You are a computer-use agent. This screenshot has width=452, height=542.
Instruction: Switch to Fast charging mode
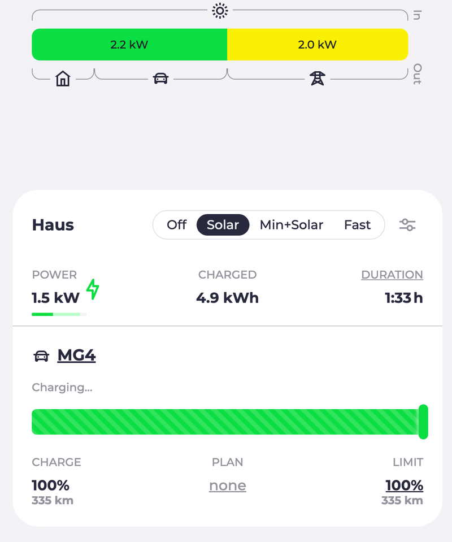(x=357, y=225)
